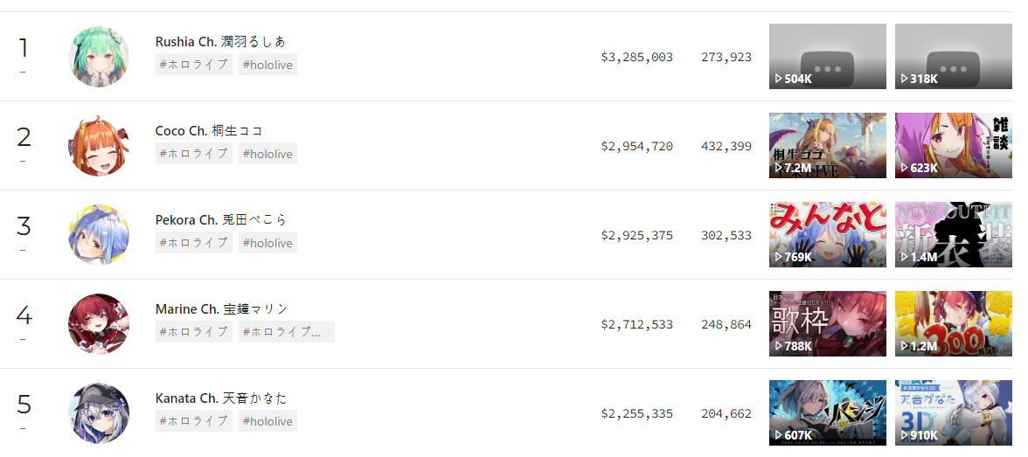
Task: Watch Marine's 788K 歌枠 video
Action: pyautogui.click(x=827, y=324)
